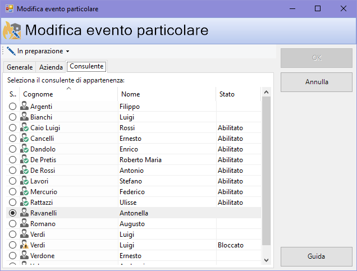Click the name Filippo in Argenti row
Viewport: 357px width, 271px height.
tap(130, 107)
